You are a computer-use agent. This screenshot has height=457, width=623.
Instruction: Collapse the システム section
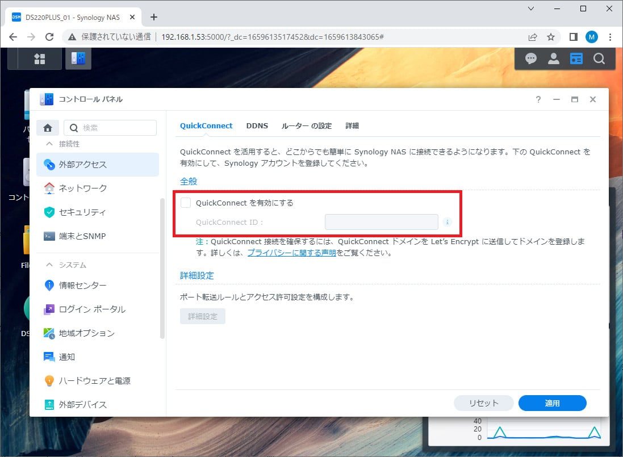coord(49,265)
